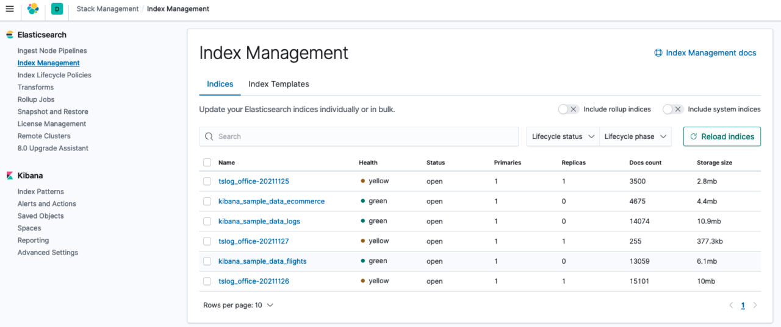Select the tslog_office-20211127 row checkbox
The width and height of the screenshot is (781, 327).
(207, 241)
